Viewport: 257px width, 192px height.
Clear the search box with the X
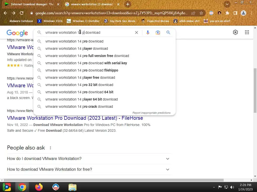(x=136, y=32)
